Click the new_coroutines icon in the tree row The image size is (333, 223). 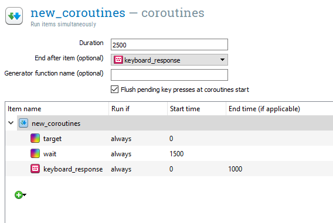(x=23, y=123)
